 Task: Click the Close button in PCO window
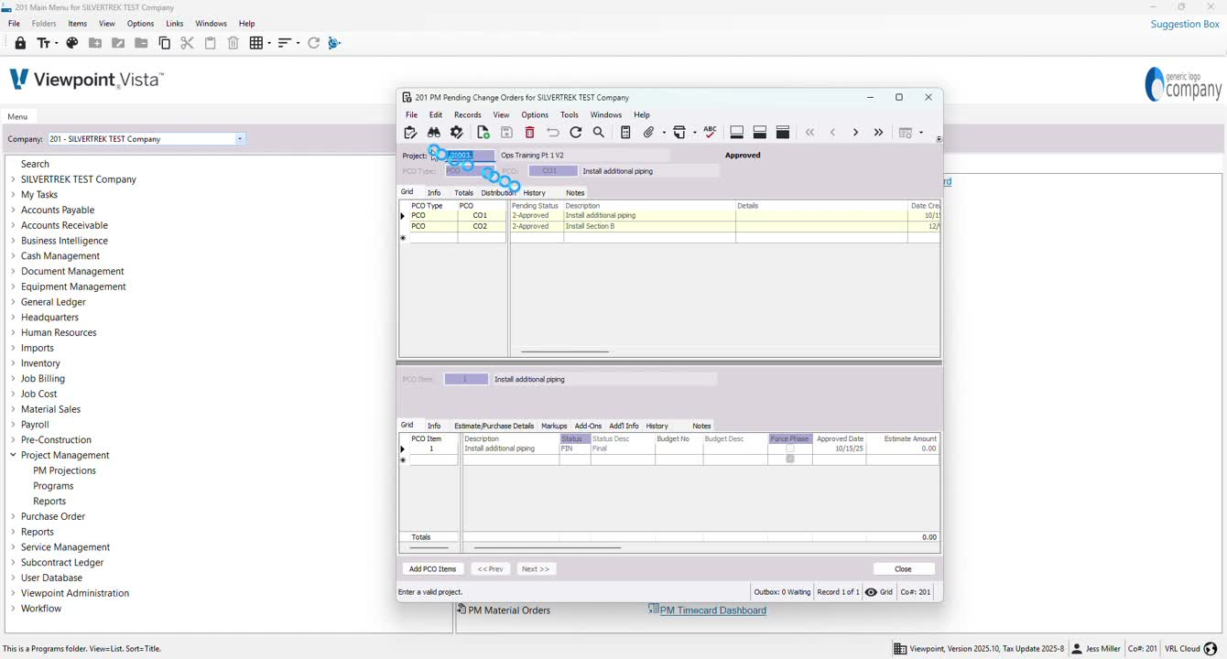click(903, 569)
